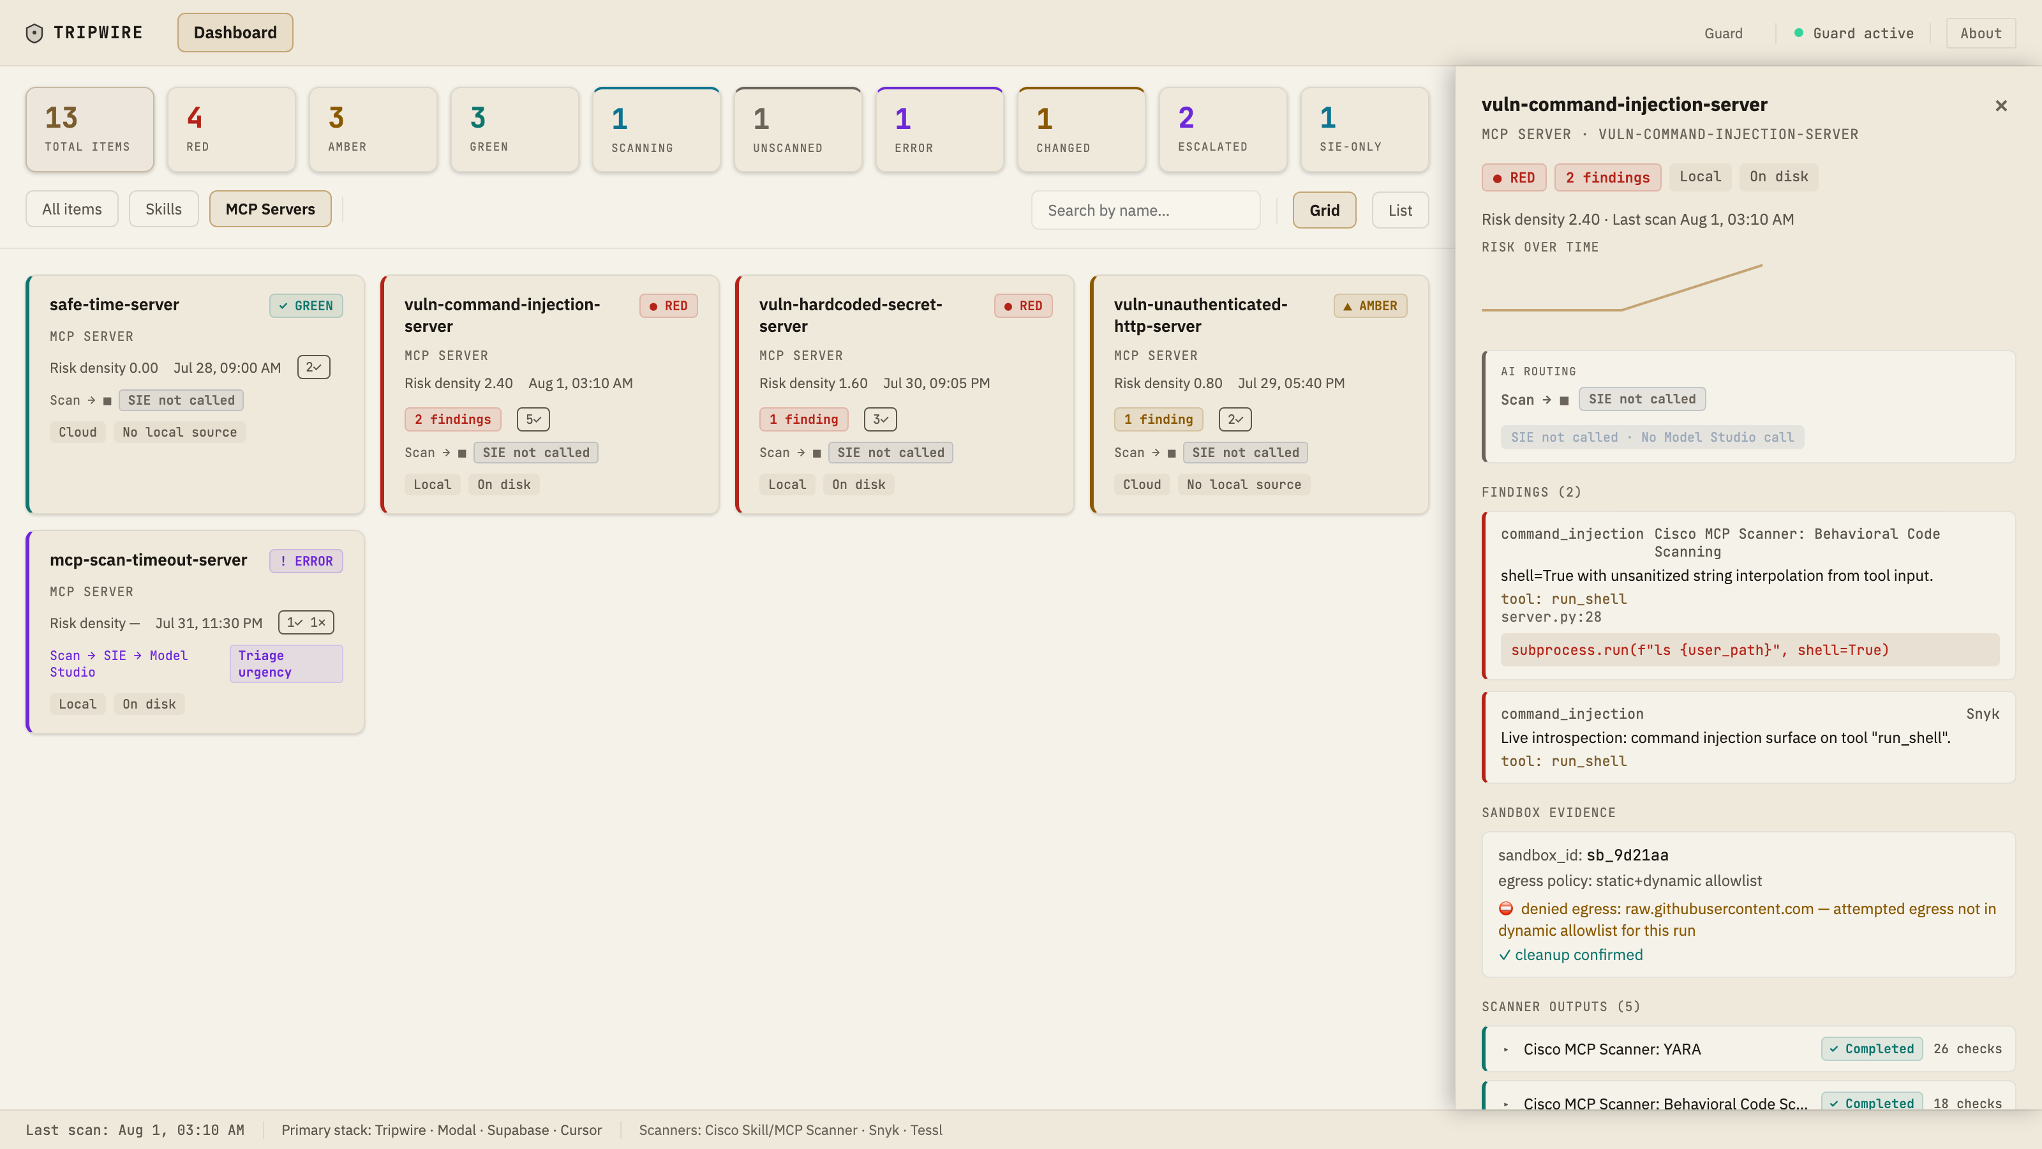Open the Cisco MCP Scanner command_injection finding

pyautogui.click(x=1748, y=596)
